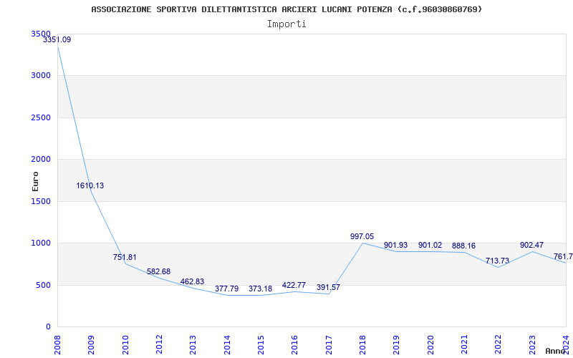Click the 2022 year tick label
Image resolution: width=573 pixels, height=358 pixels.
tap(498, 345)
